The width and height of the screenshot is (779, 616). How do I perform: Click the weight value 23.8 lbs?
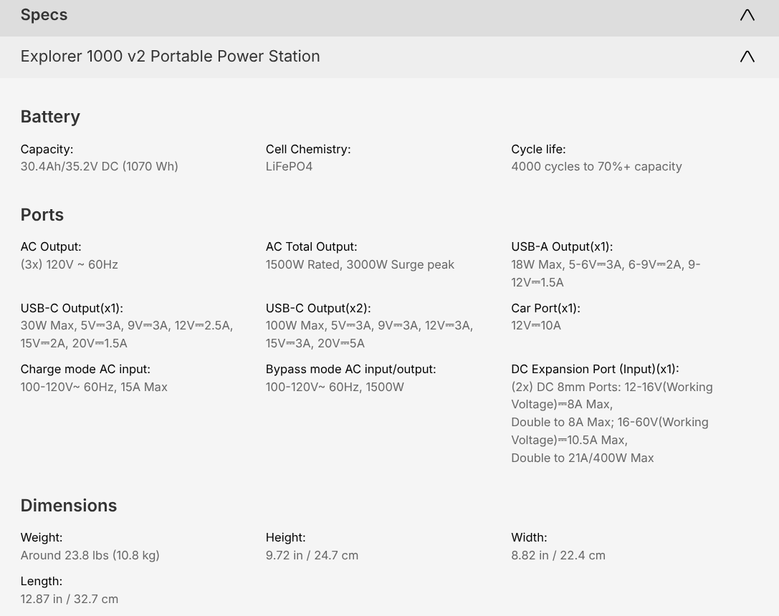[90, 556]
